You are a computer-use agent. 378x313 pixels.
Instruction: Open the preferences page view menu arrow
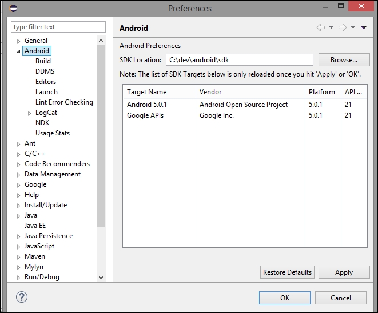364,27
